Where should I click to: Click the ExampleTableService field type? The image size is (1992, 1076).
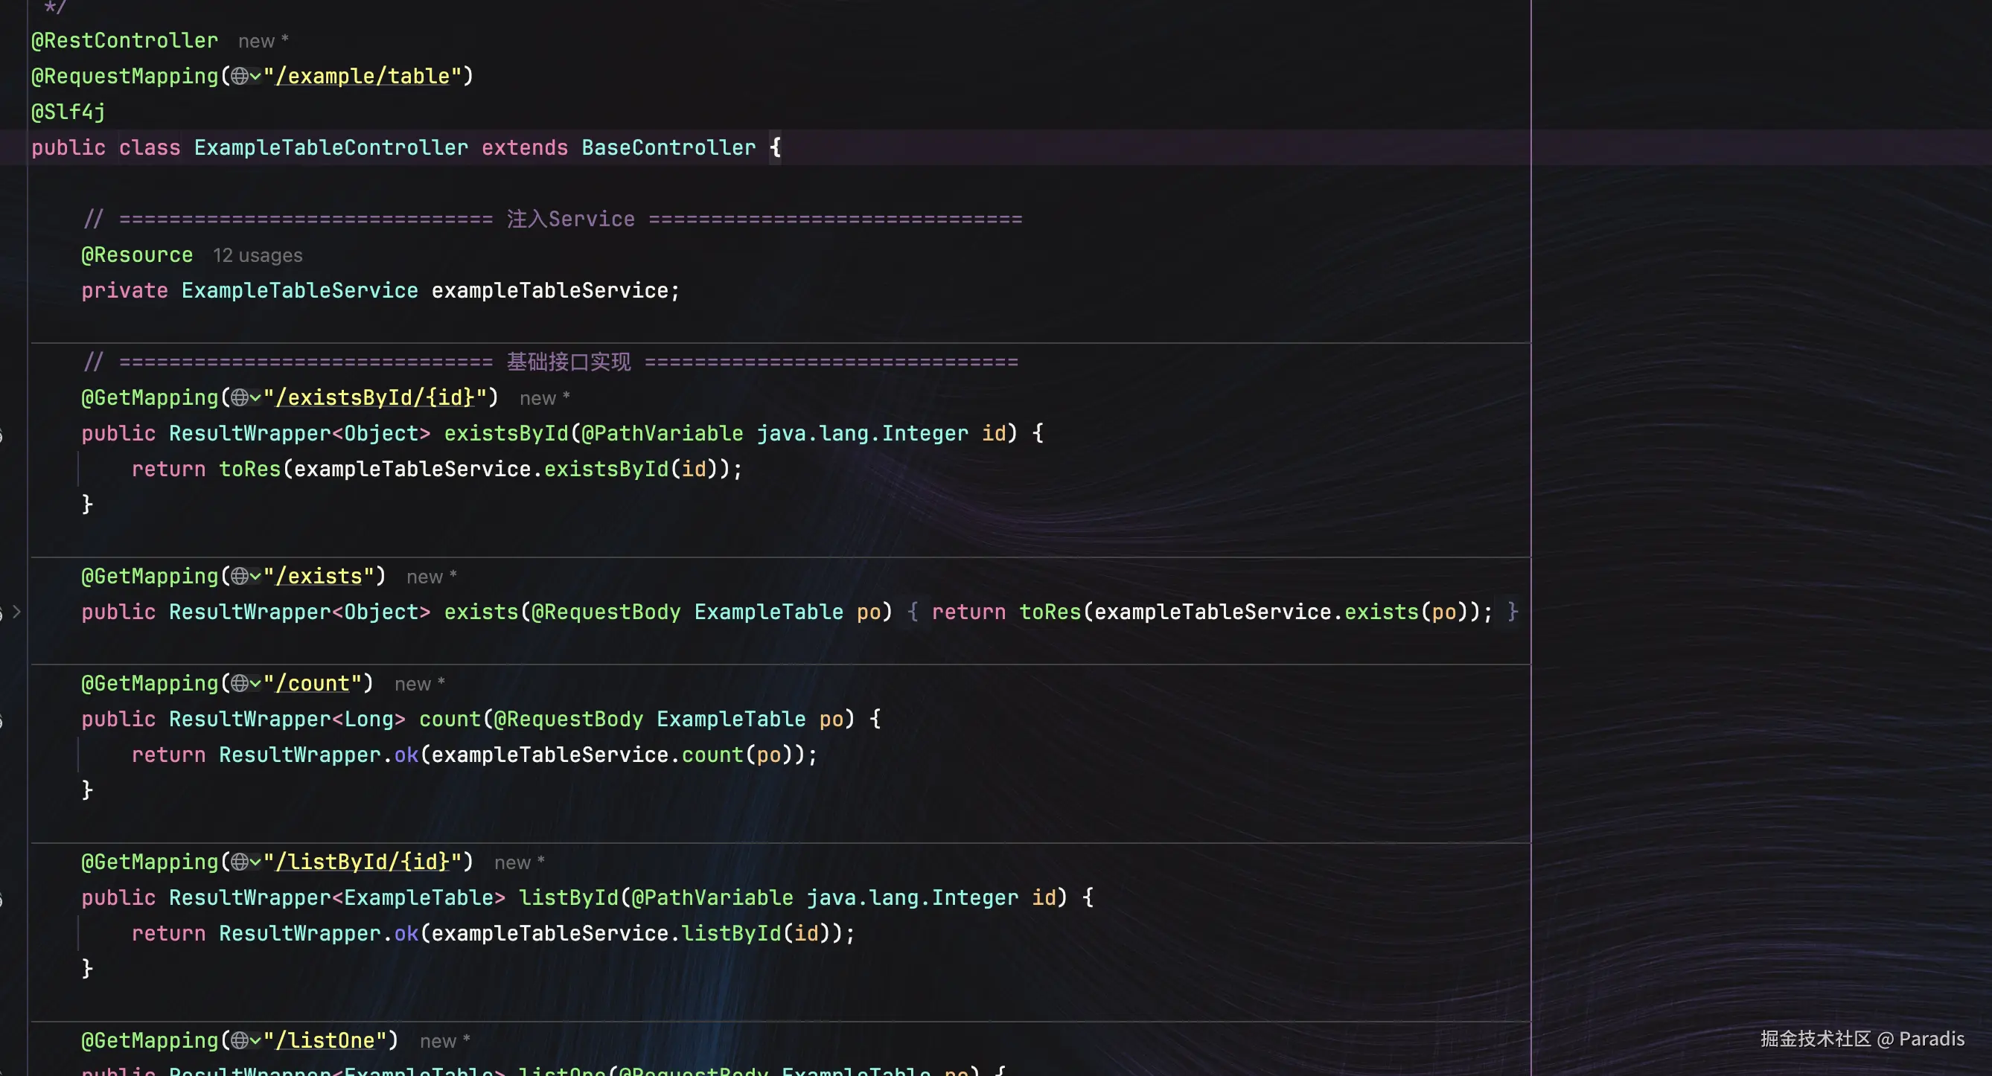pyautogui.click(x=299, y=291)
